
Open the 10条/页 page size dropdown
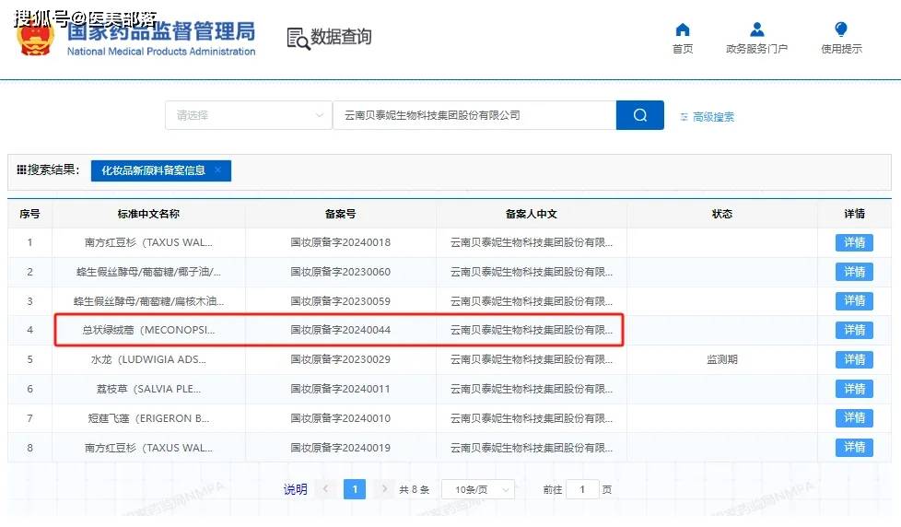coord(476,489)
